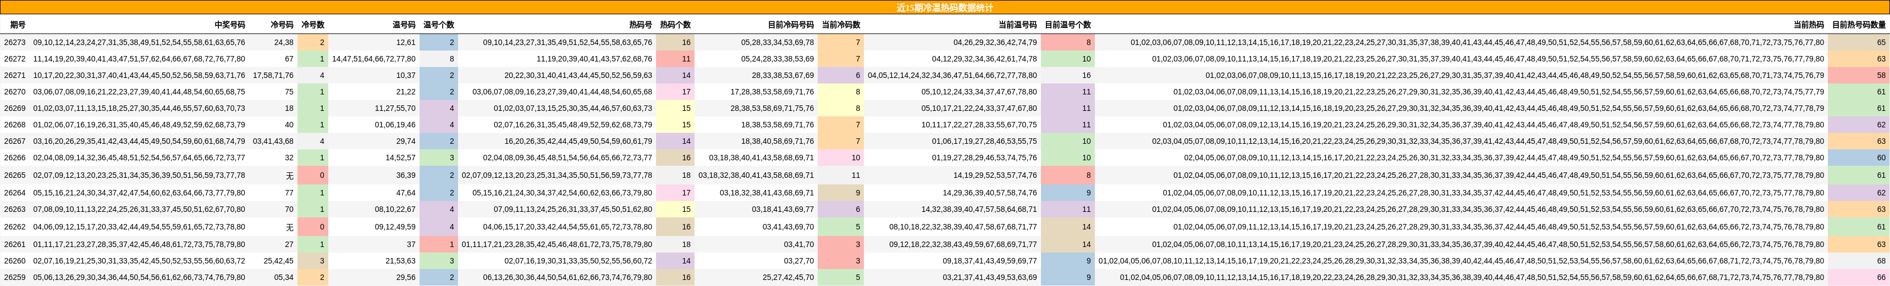The height and width of the screenshot is (286, 1890).
Task: Select the 当前冷码数 column header
Action: click(x=841, y=25)
